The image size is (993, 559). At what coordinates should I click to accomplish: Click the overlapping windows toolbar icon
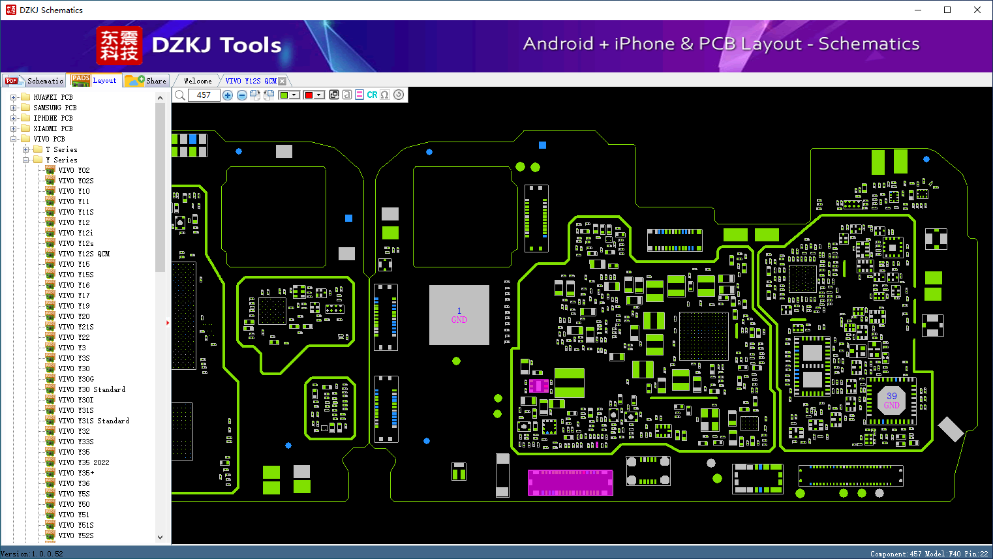coord(334,95)
